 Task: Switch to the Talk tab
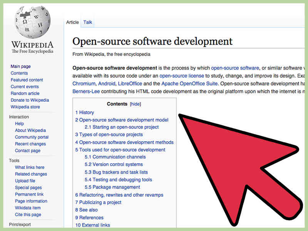coord(88,22)
